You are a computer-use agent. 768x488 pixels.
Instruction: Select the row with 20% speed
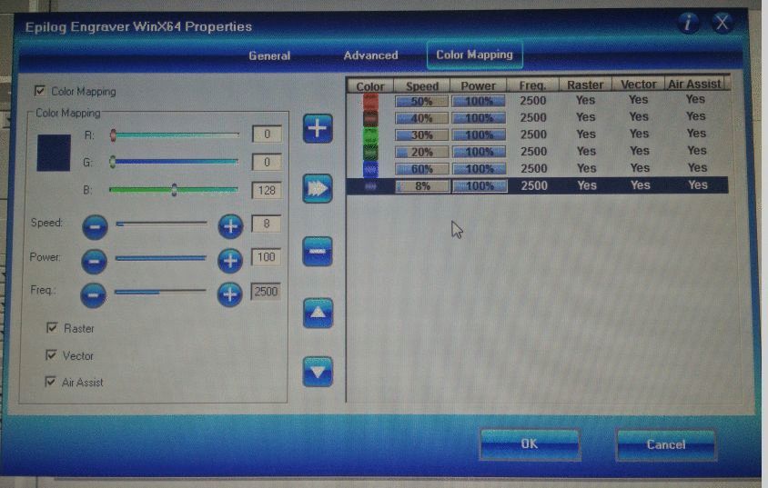click(x=537, y=151)
